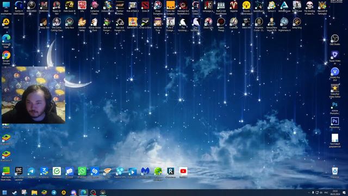
Task: Launch the Cuphead game shortcut
Action: [233, 23]
